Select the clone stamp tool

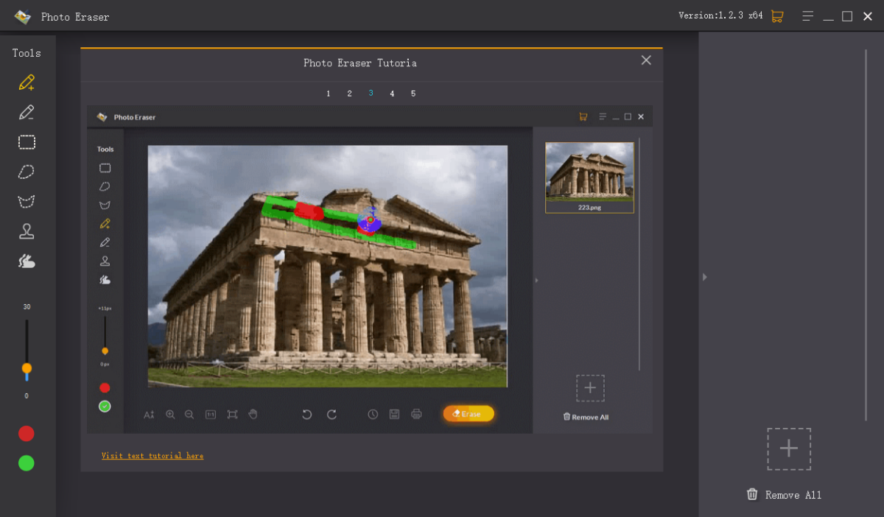27,231
